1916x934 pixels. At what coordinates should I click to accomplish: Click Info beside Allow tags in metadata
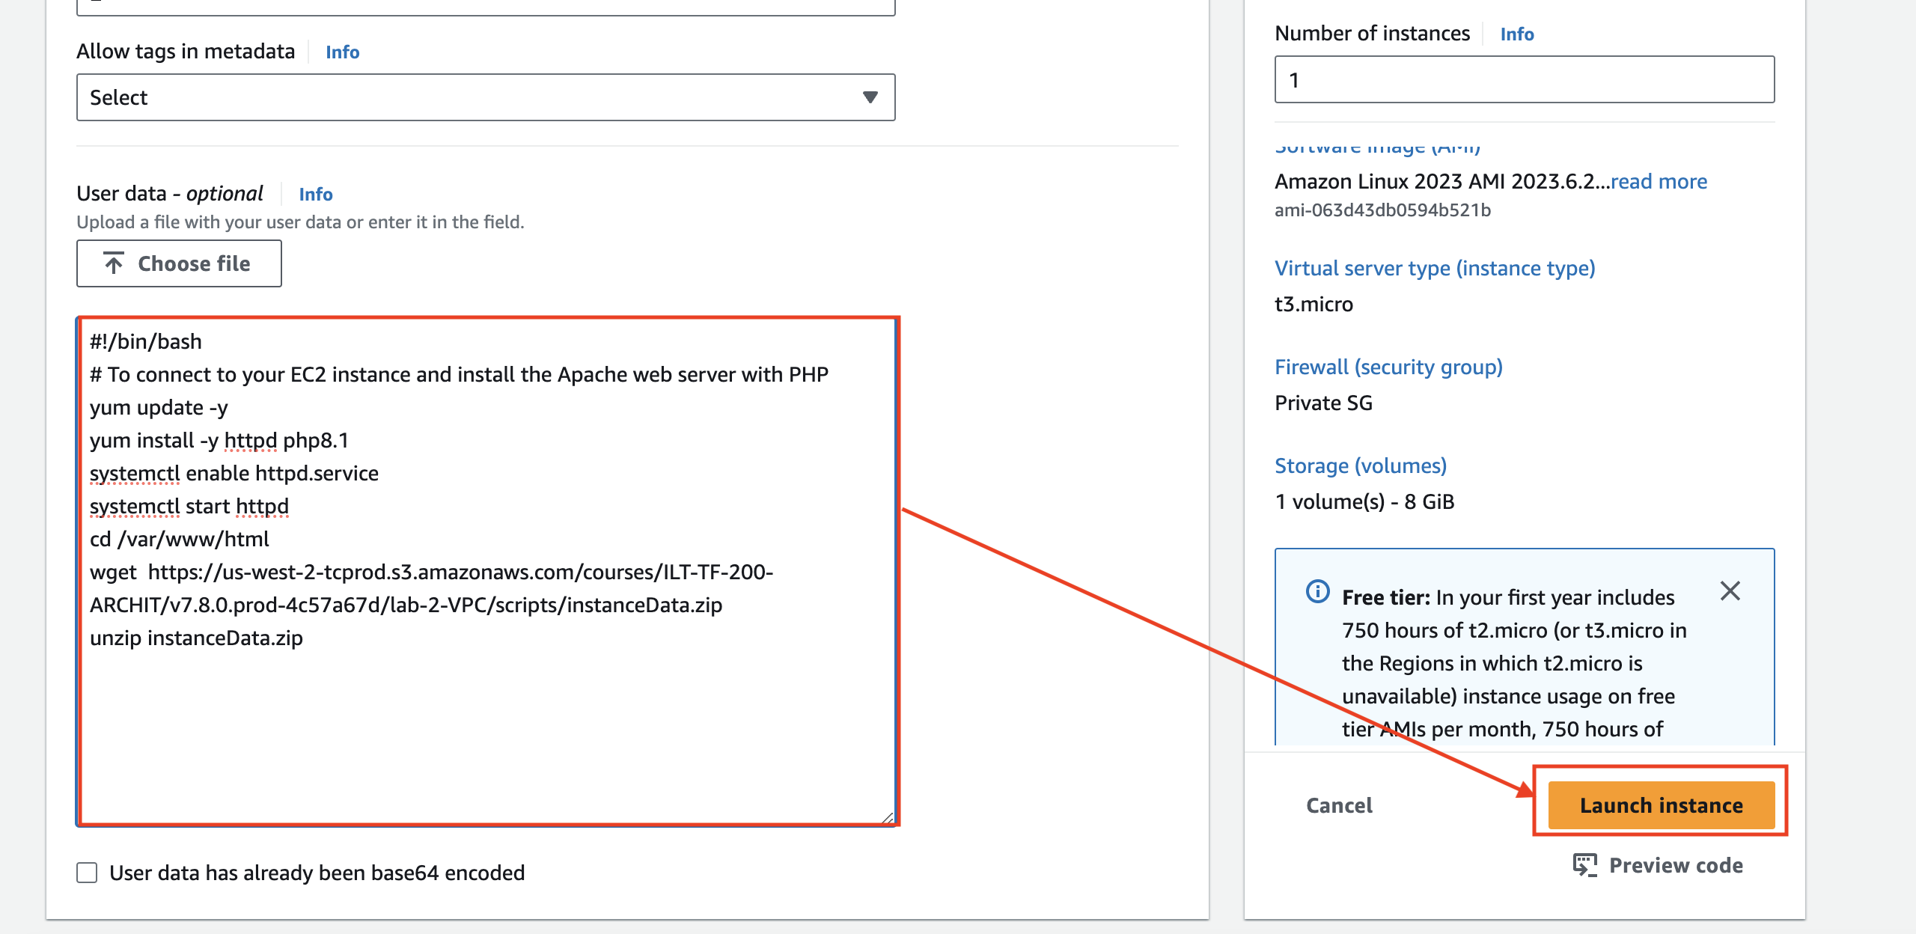342,52
